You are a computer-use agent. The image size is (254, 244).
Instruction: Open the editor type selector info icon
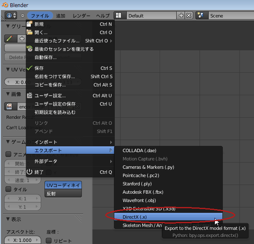pos(11,15)
